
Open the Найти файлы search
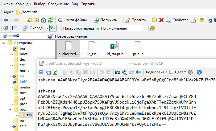click(73, 20)
